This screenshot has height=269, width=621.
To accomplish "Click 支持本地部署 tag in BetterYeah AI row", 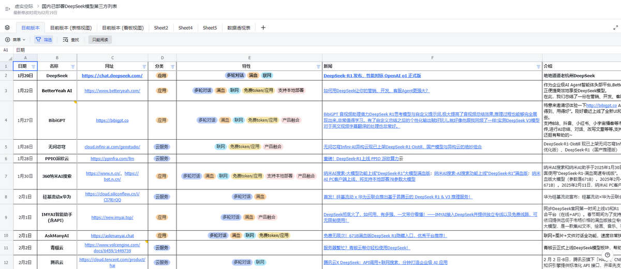I will [x=291, y=91].
